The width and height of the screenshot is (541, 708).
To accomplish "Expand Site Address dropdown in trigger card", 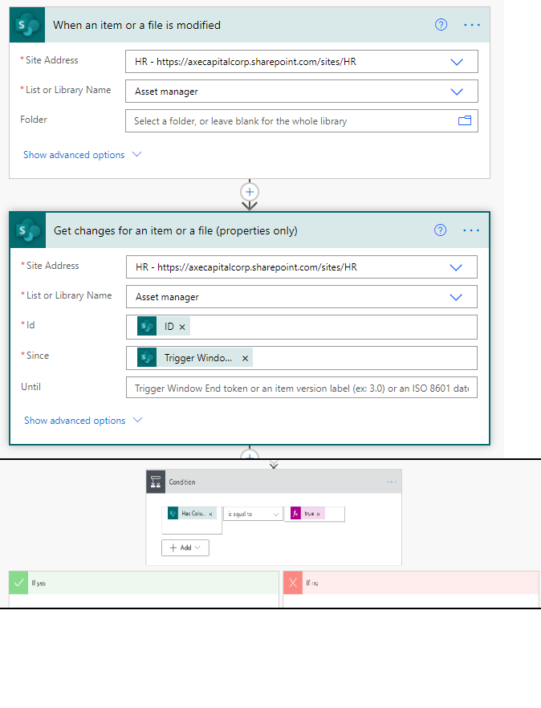I will click(x=457, y=62).
